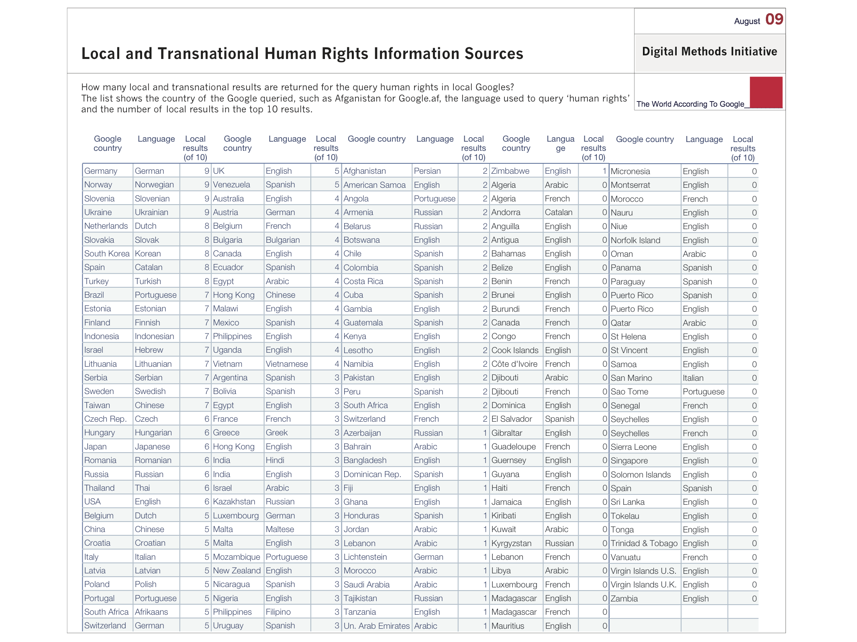
Task: Select the 'Costa Rica' cell
Action: (x=377, y=281)
